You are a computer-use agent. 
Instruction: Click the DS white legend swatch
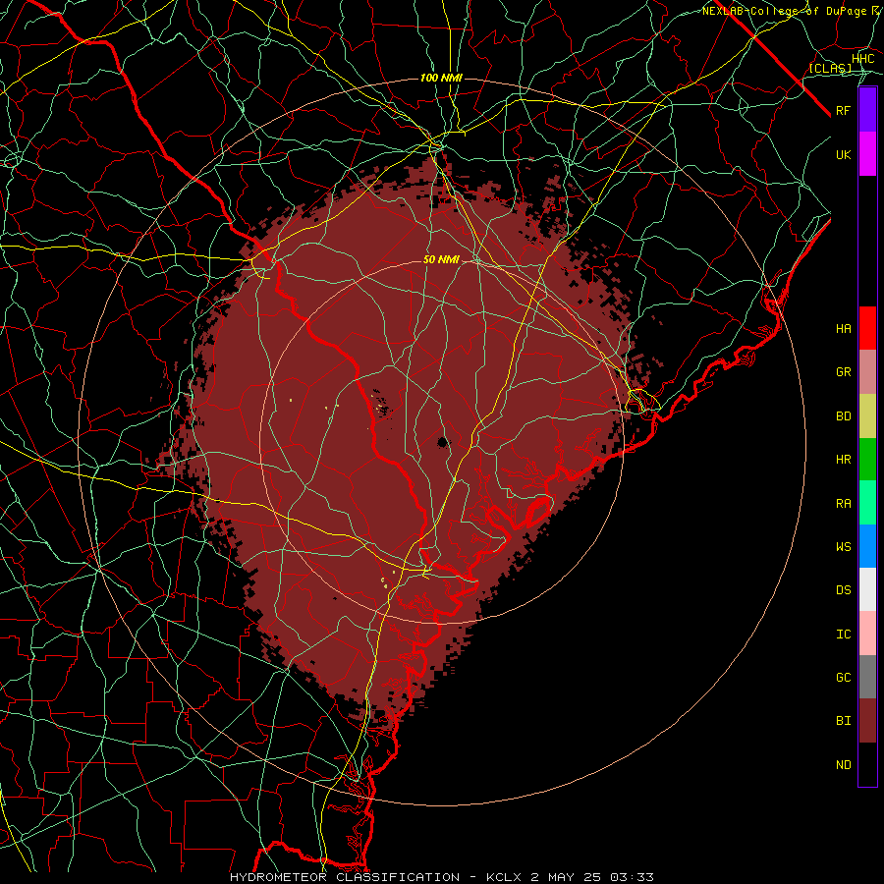(x=867, y=589)
